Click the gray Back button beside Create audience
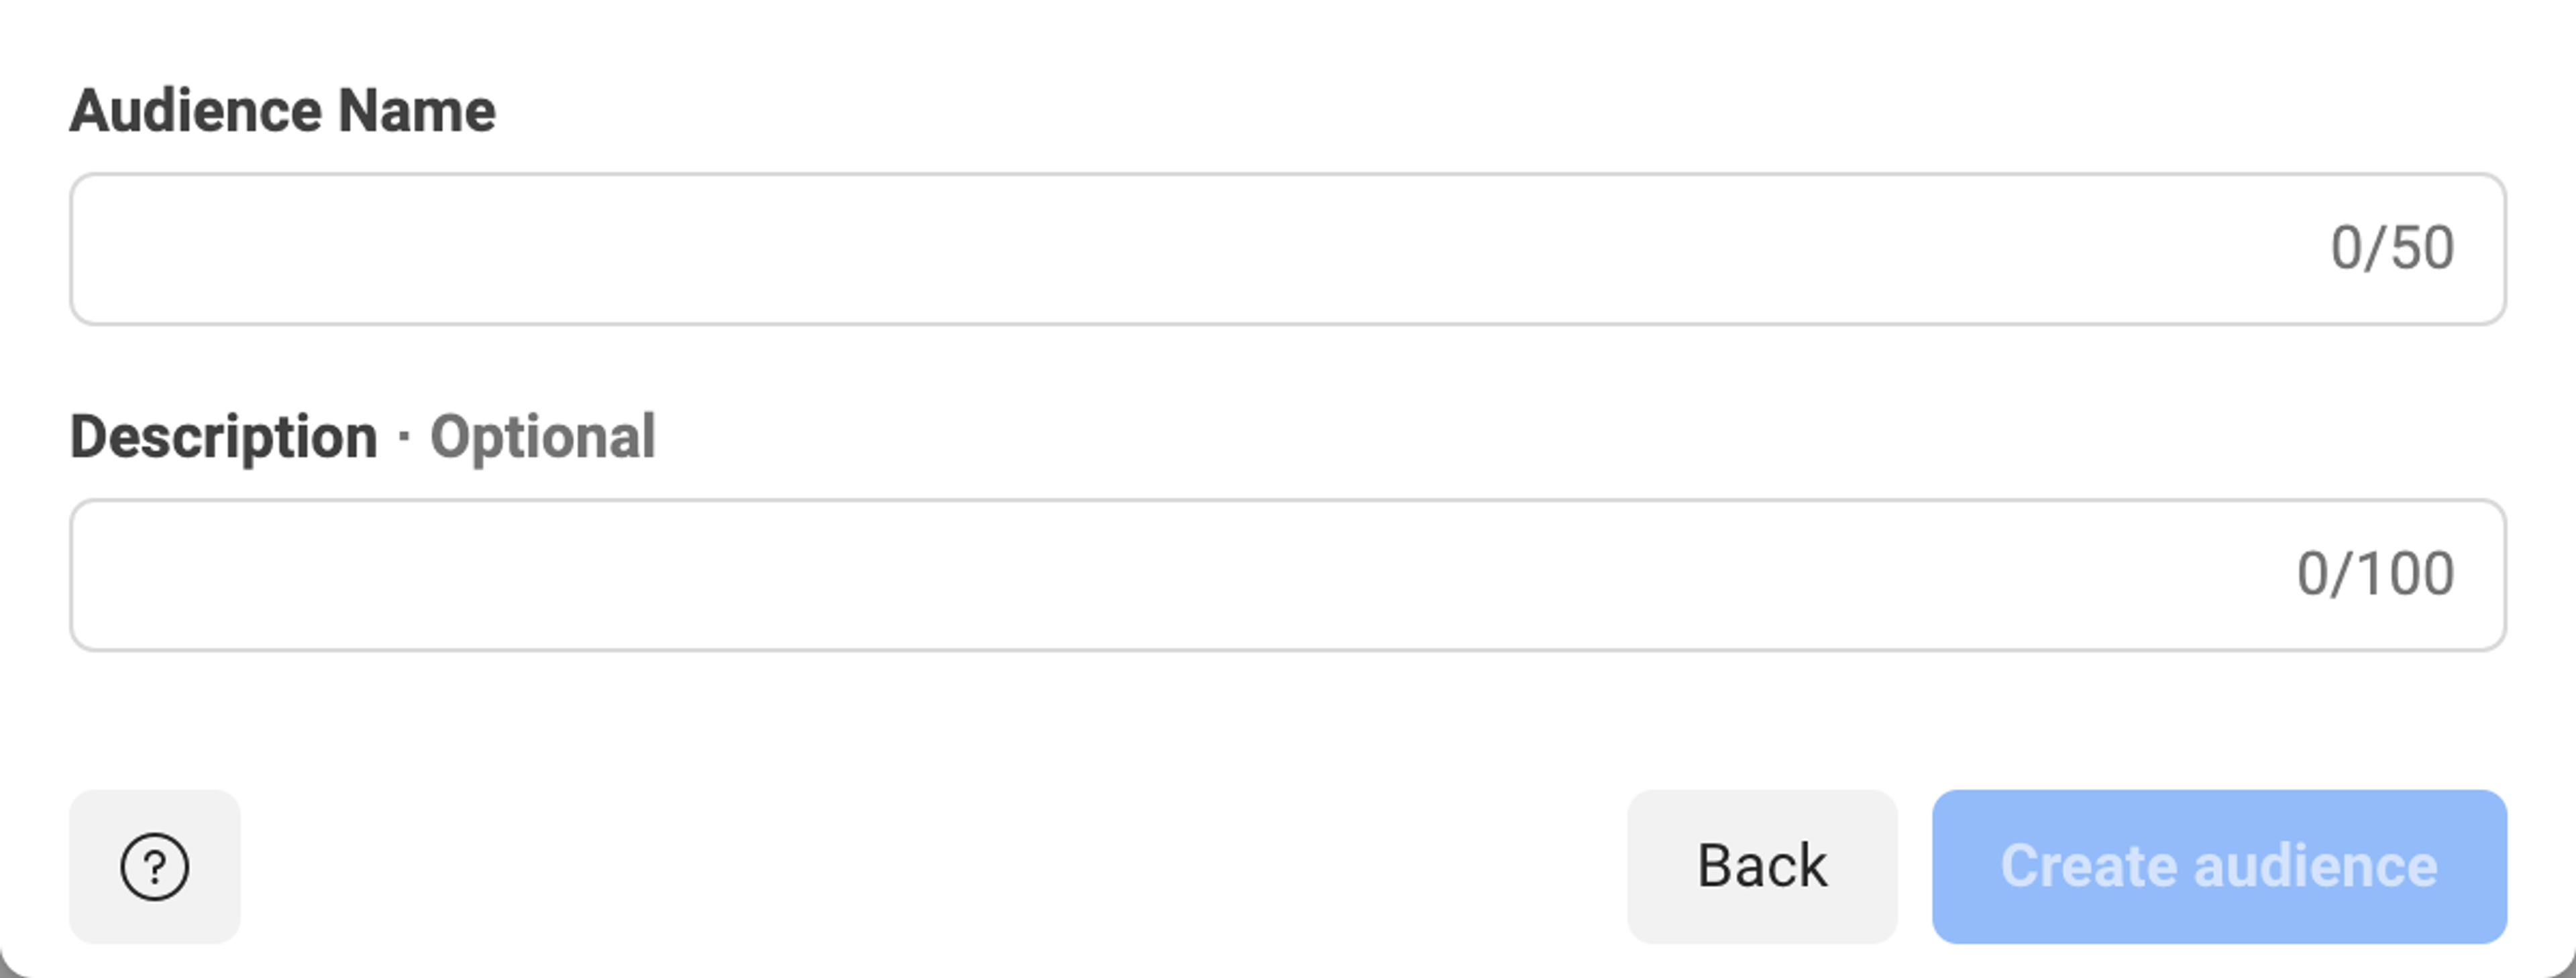 [1762, 866]
